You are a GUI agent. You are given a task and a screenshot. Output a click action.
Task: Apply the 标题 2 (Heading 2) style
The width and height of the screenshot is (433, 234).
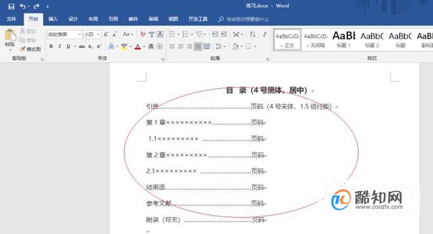click(x=372, y=40)
